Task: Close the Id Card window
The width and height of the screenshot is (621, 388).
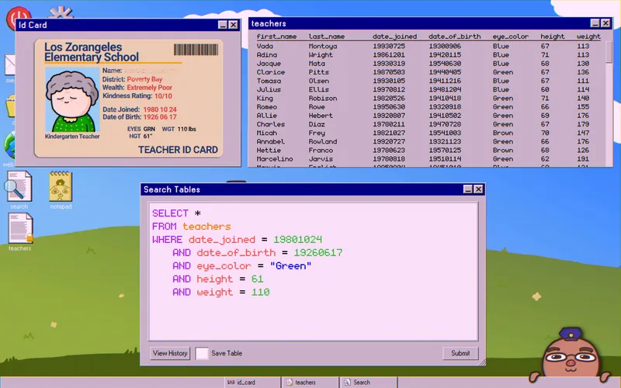Action: [234, 25]
